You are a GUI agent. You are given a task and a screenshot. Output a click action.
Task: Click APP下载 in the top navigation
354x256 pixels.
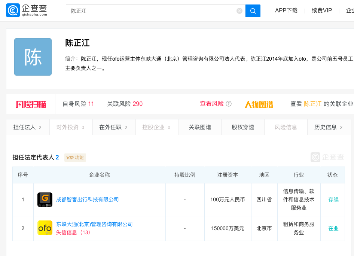(x=286, y=10)
